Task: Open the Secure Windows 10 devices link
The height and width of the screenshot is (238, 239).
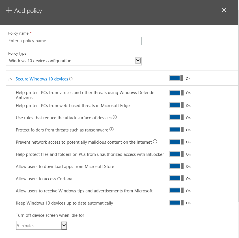Action: click(x=42, y=79)
